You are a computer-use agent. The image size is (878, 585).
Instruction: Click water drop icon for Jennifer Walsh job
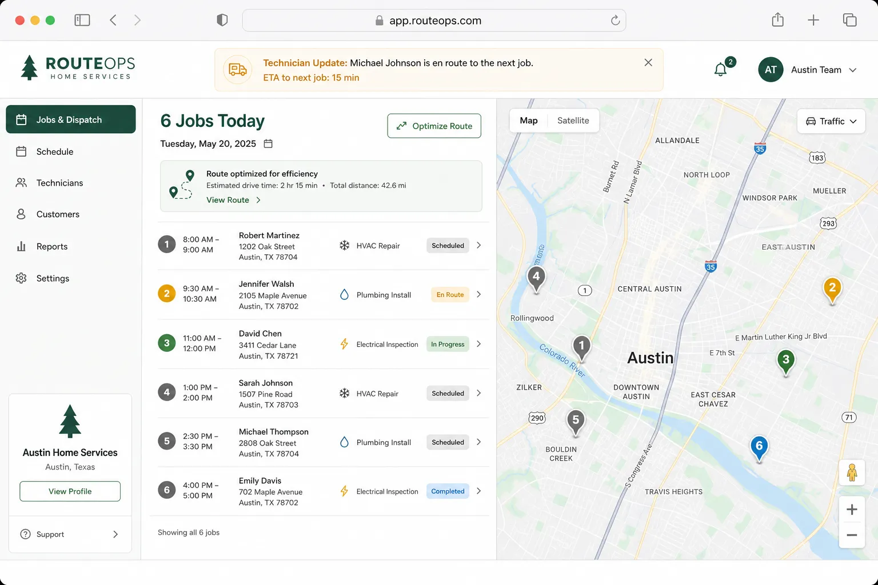click(x=344, y=295)
